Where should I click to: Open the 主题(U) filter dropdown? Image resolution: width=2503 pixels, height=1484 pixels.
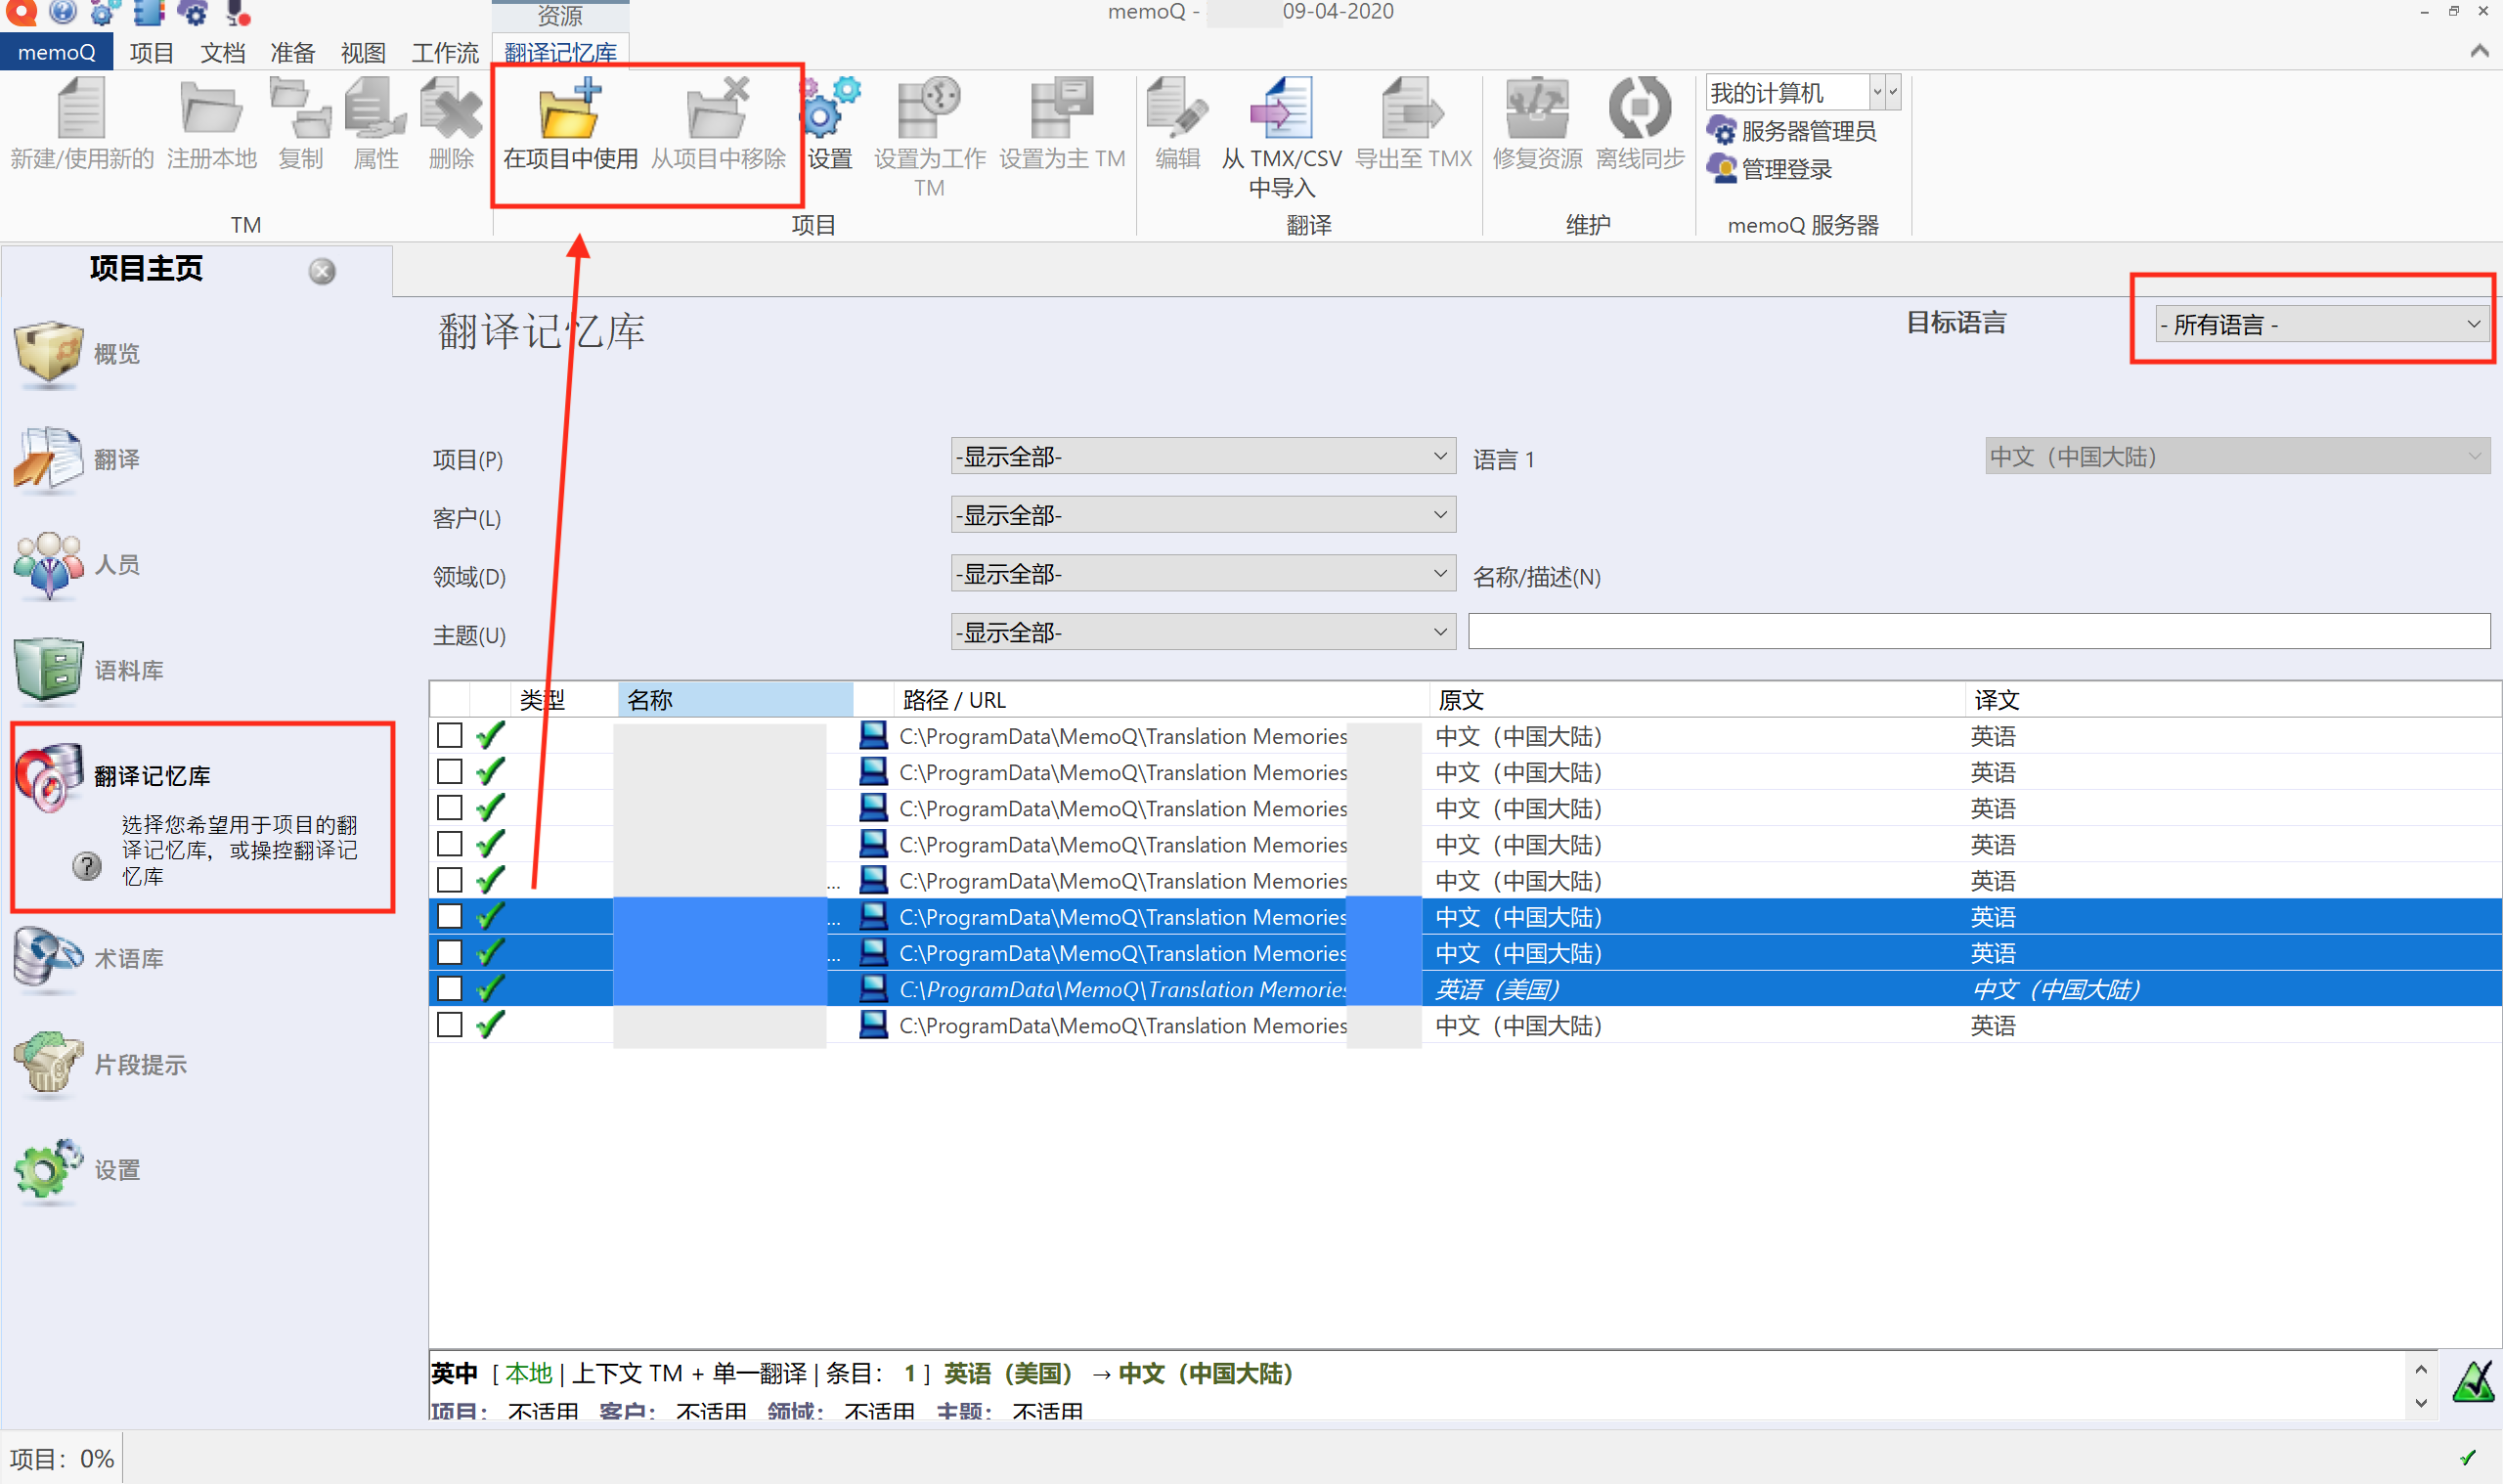click(x=1202, y=631)
